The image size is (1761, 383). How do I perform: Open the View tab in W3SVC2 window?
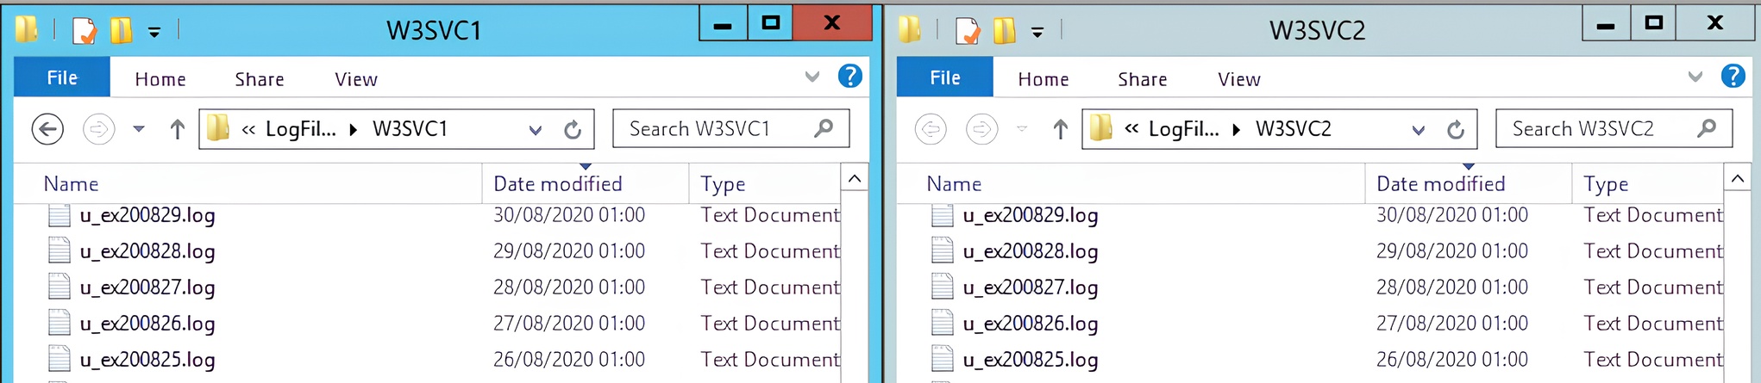(x=1239, y=79)
